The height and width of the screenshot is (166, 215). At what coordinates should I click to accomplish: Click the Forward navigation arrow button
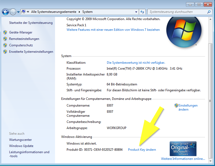(x=13, y=12)
